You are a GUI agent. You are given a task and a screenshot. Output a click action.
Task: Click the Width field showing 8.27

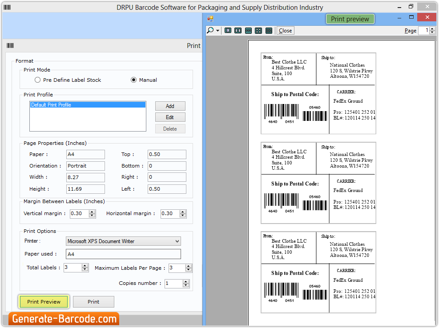pos(85,177)
